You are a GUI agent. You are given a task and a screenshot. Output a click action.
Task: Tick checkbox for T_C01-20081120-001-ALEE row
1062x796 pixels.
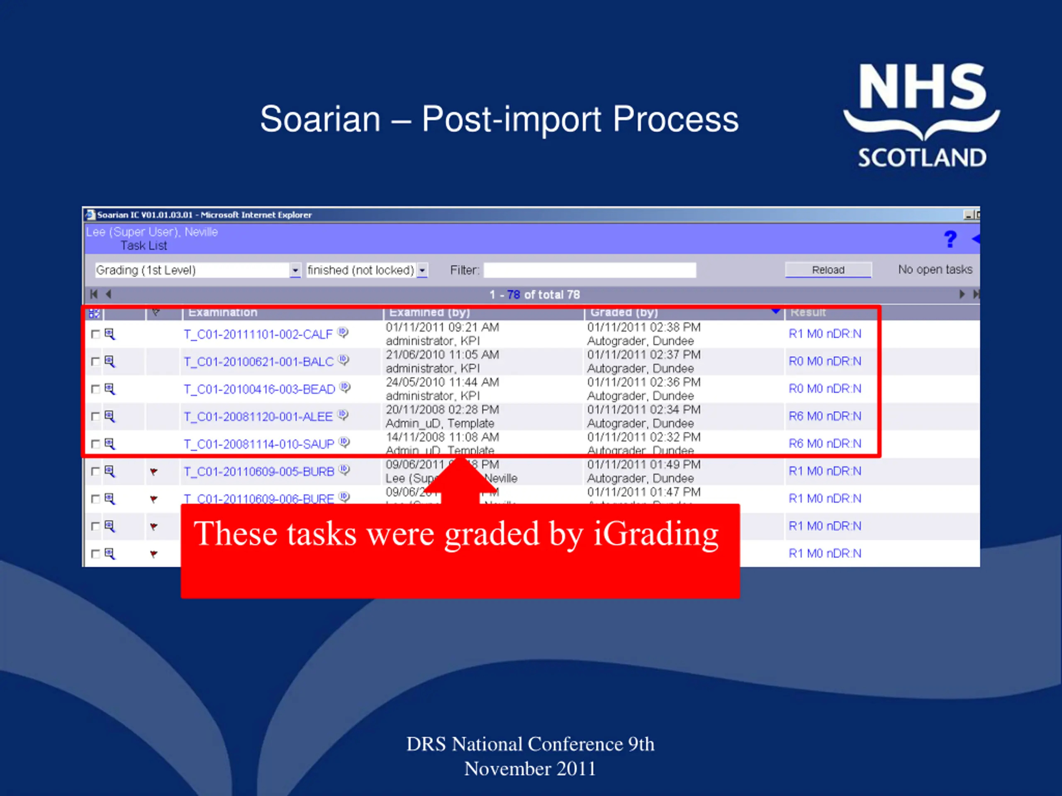coord(95,417)
